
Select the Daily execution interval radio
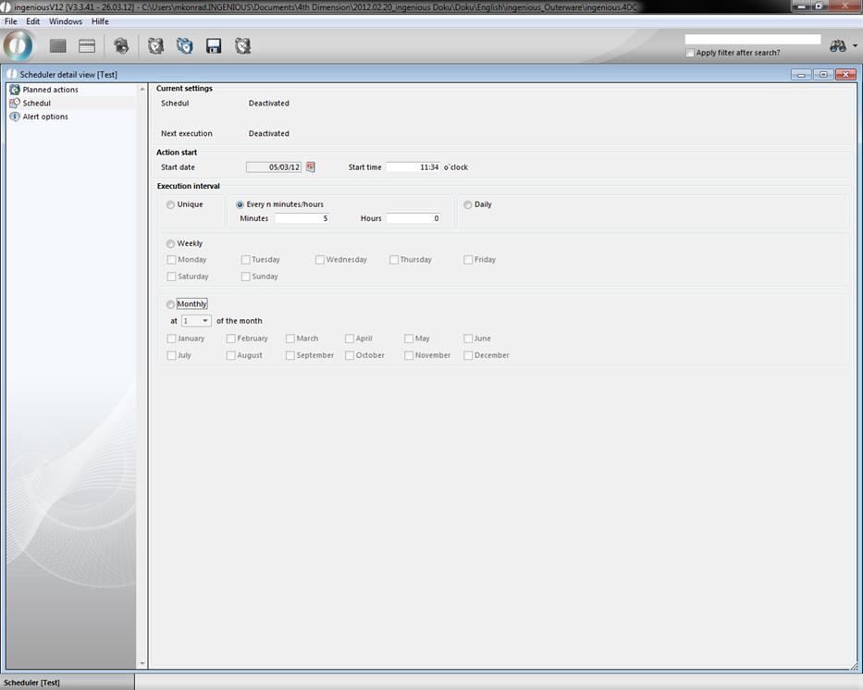(x=468, y=204)
